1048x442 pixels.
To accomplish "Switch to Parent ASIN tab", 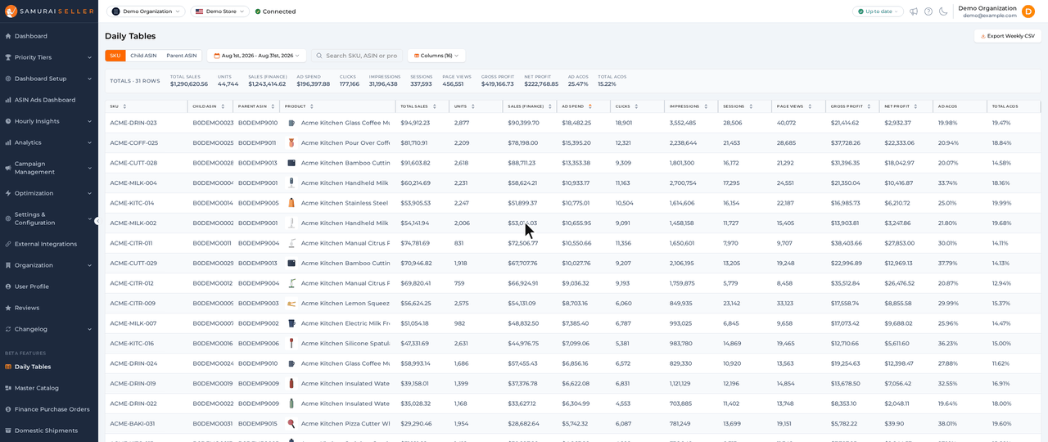I will 182,56.
